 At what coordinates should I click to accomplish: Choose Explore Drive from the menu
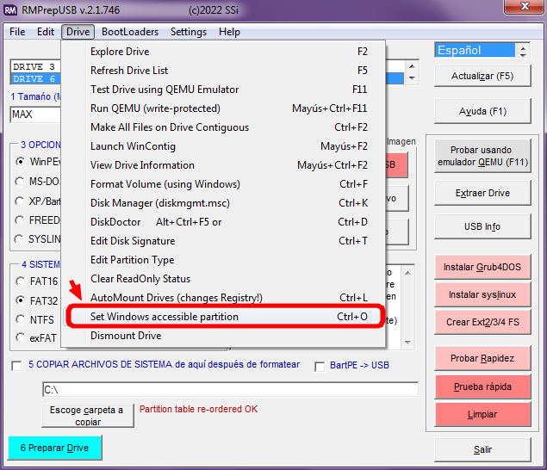[x=224, y=52]
